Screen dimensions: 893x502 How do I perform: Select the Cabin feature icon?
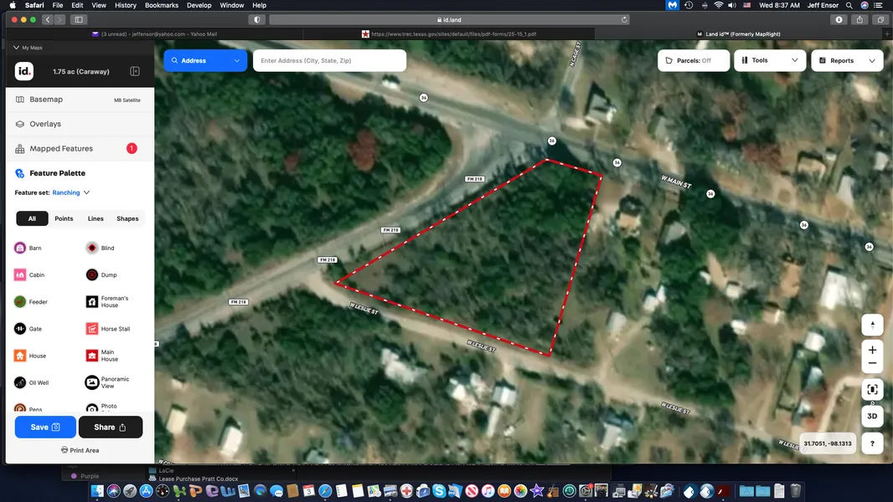tap(20, 275)
